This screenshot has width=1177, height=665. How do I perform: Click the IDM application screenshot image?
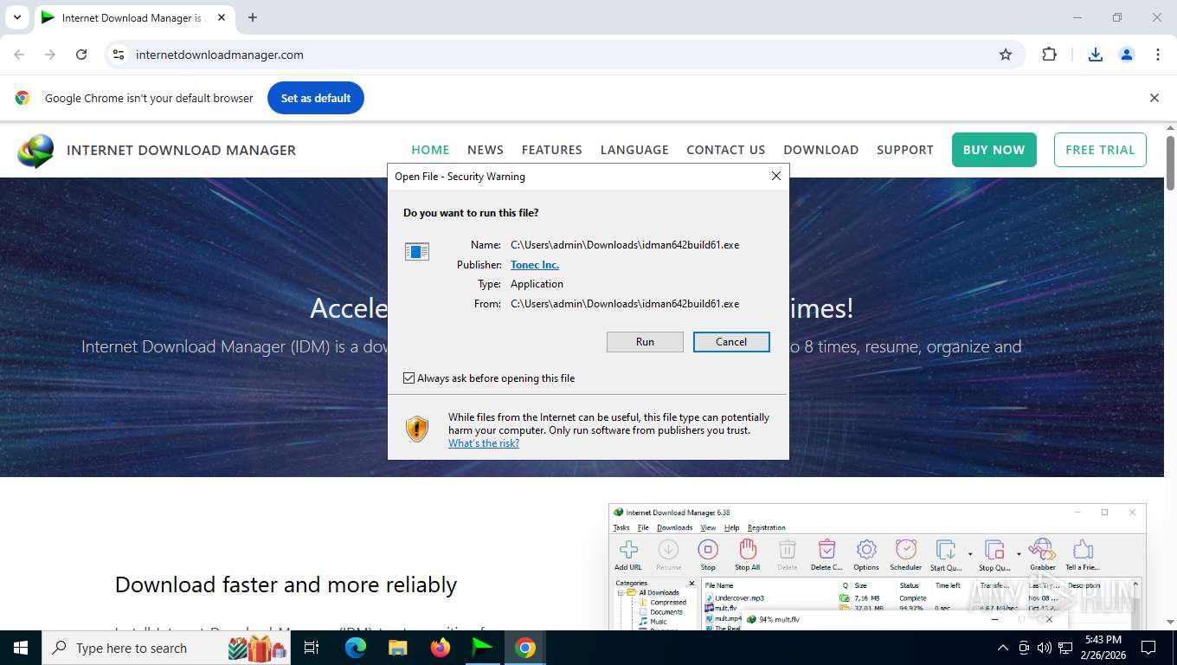pyautogui.click(x=878, y=566)
